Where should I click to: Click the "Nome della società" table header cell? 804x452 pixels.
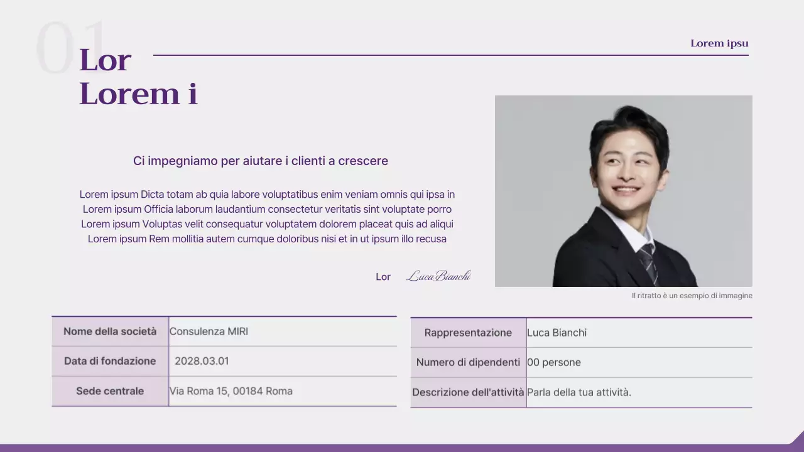110,331
